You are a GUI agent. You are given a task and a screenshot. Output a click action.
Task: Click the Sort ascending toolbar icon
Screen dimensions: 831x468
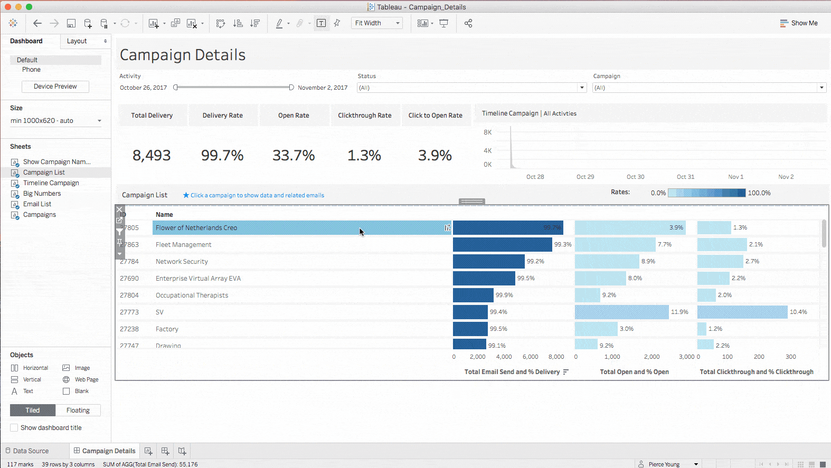[x=238, y=23]
